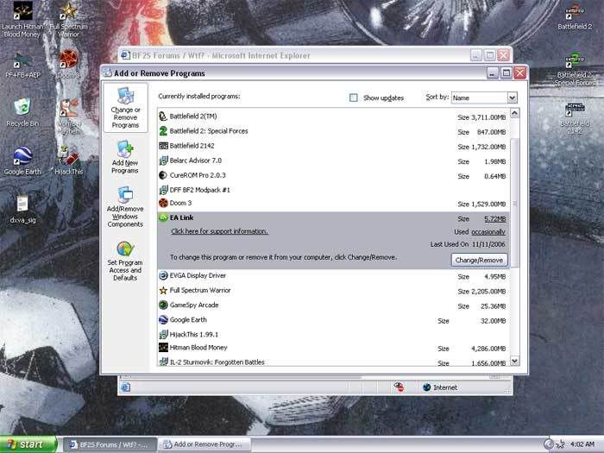The height and width of the screenshot is (453, 604).
Task: Click Battlefield 2 Special Forces desktop shortcut
Action: [x=575, y=70]
